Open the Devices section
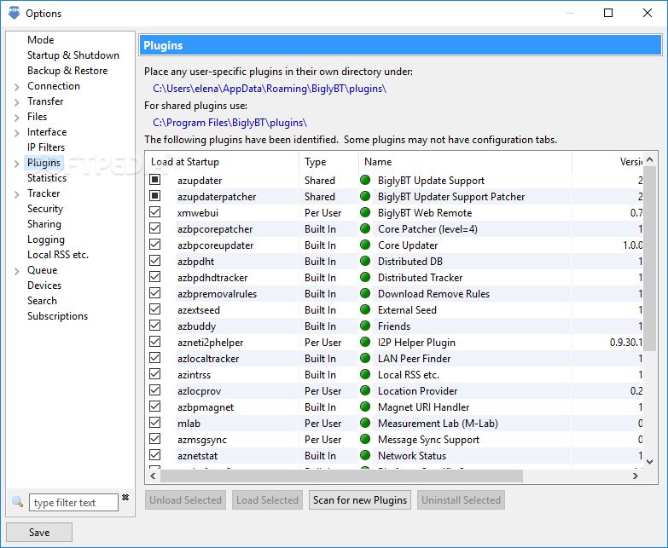 coord(44,285)
